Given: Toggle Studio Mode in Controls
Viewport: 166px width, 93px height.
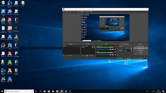Looking at the screenshot, I should 141,50.
